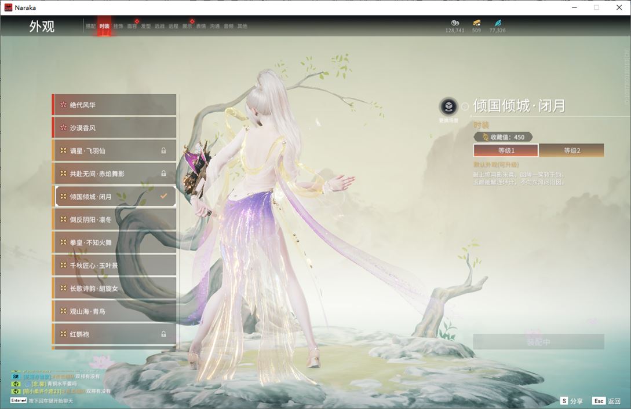Click the 返回 back label

tap(614, 401)
